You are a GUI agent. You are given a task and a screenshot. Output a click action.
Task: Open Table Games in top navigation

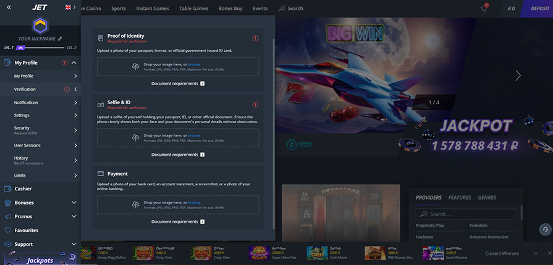point(193,9)
